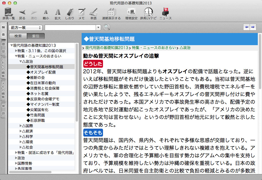The width and height of the screenshot is (262, 180).
Task: Switch to the 索引 index segment
Action: (36, 36)
